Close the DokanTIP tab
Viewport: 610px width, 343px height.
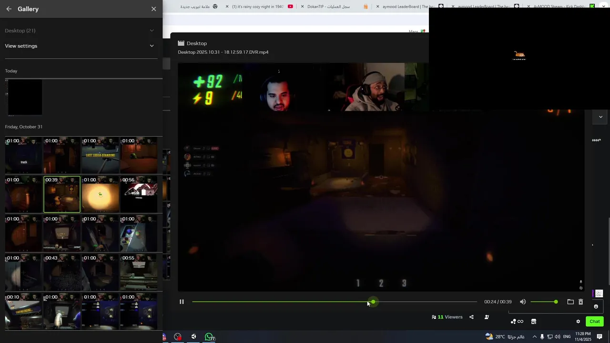point(302,7)
